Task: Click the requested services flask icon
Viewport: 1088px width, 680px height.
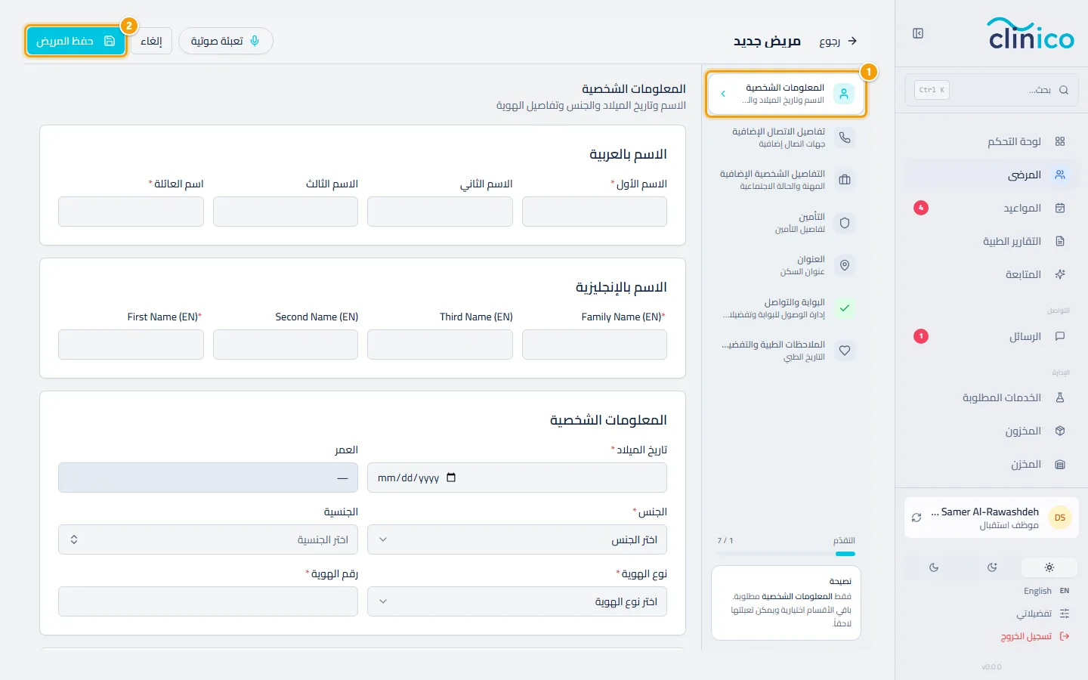Action: click(1060, 397)
